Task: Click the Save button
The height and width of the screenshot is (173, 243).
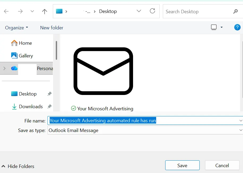Action: click(x=182, y=165)
